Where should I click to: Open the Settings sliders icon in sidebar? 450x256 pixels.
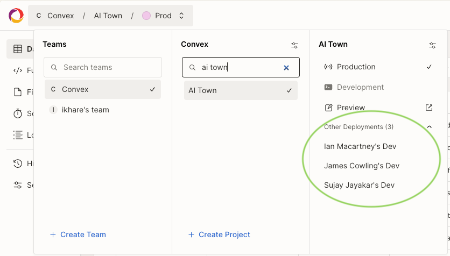click(x=18, y=185)
